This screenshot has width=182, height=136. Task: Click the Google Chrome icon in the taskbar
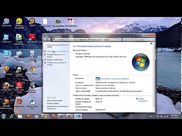[45, 116]
